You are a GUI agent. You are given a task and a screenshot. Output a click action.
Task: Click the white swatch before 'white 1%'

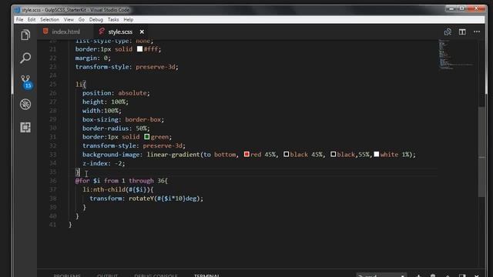(377, 154)
